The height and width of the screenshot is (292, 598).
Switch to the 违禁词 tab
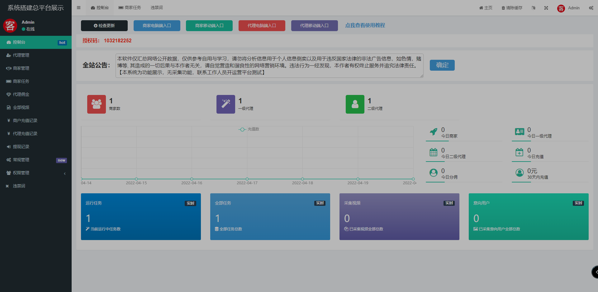(156, 8)
